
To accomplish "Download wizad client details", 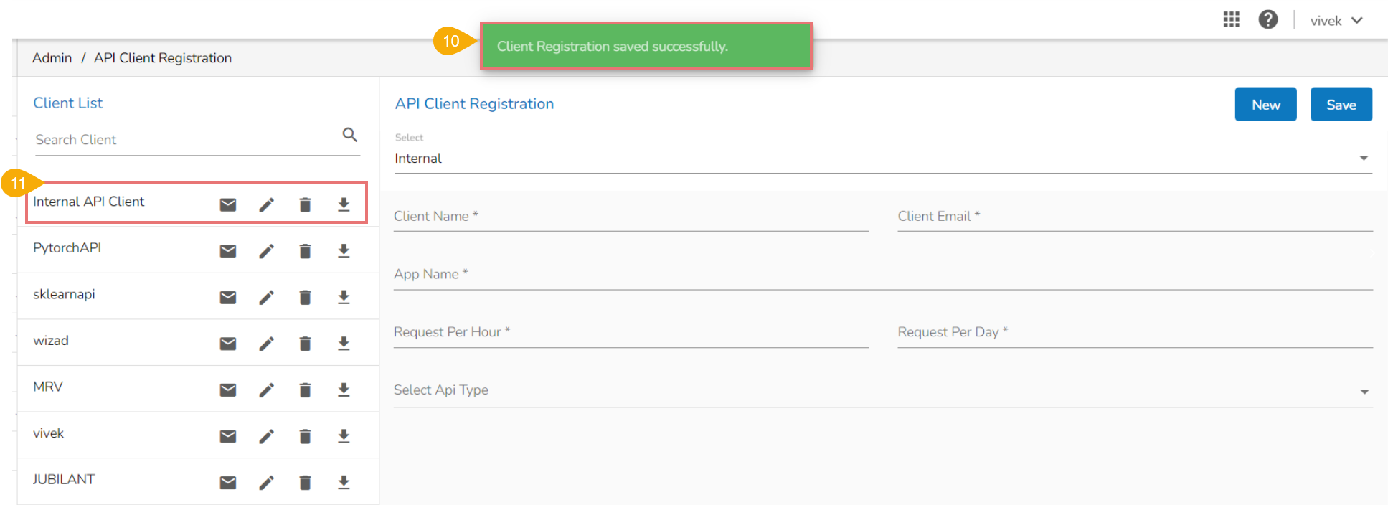I will click(344, 344).
